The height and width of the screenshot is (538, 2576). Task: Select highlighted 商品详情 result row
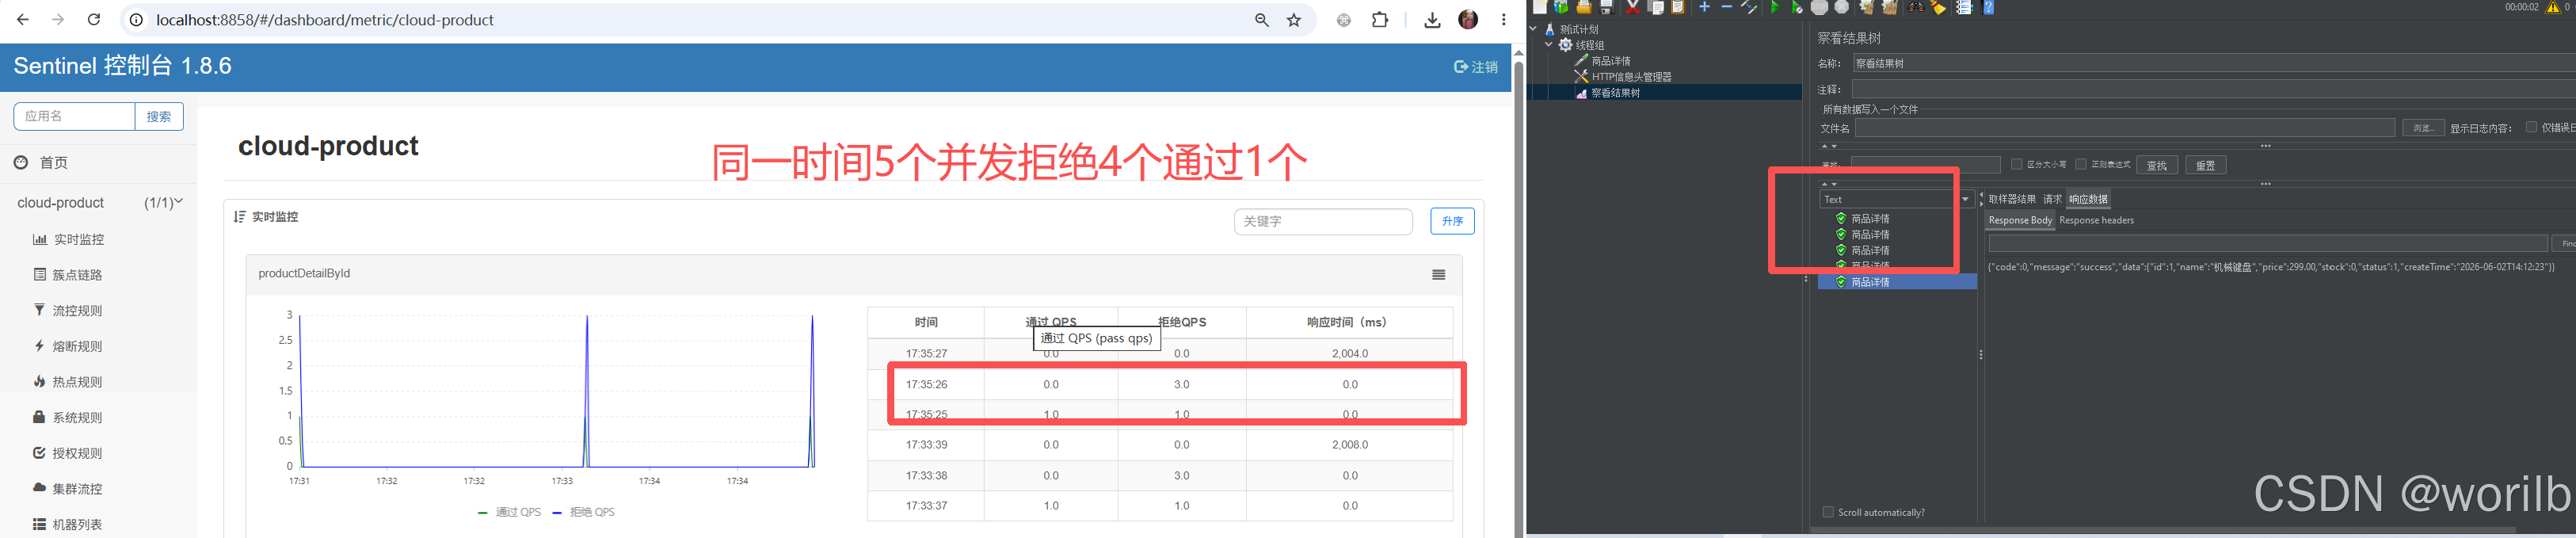[1897, 282]
